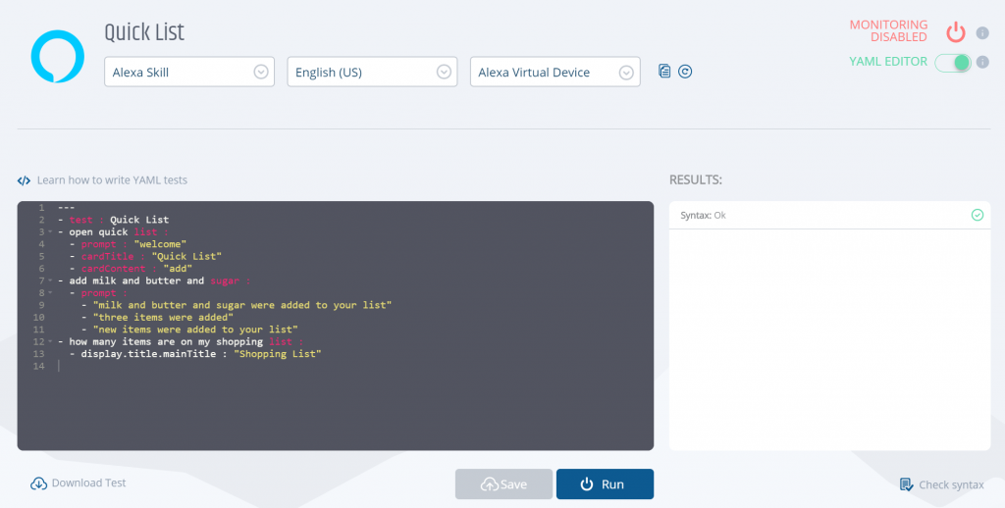Click "three items were added" text in editor
Screen dimensions: 1005x508
[163, 317]
